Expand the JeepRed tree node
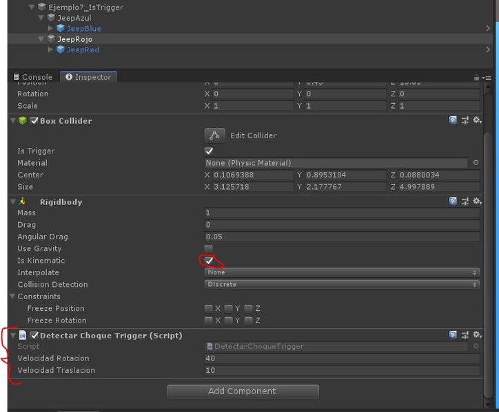This screenshot has height=412, width=499. pos(50,50)
